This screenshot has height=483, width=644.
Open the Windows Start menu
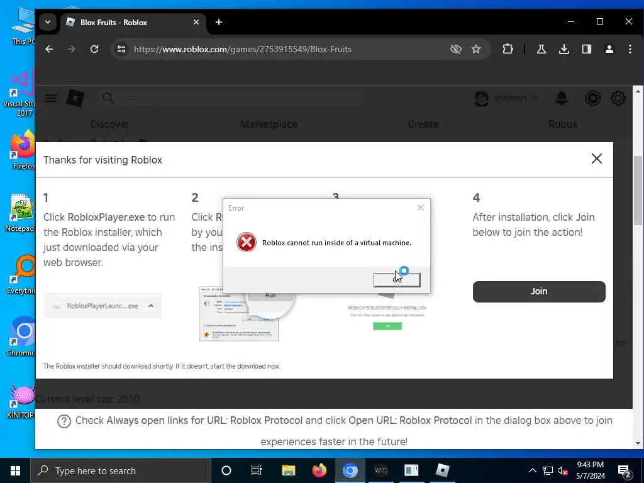click(15, 470)
